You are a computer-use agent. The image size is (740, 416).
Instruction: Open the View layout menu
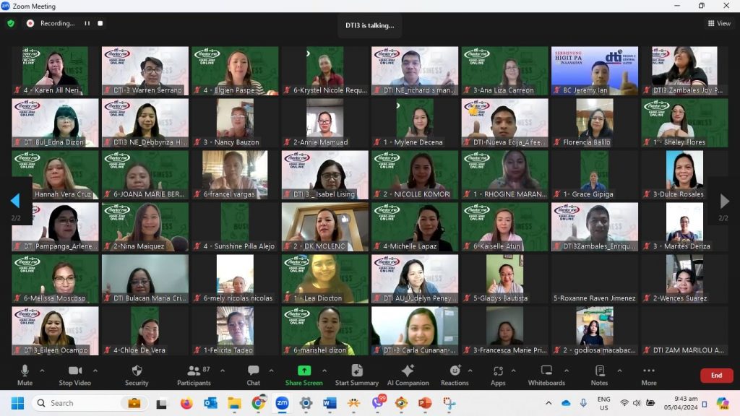(719, 23)
